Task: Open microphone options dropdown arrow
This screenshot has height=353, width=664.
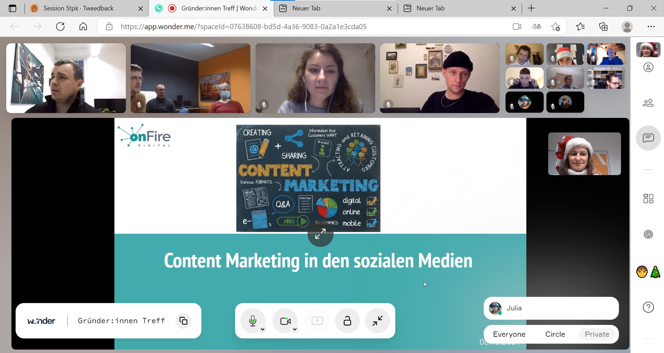Action: 263,329
